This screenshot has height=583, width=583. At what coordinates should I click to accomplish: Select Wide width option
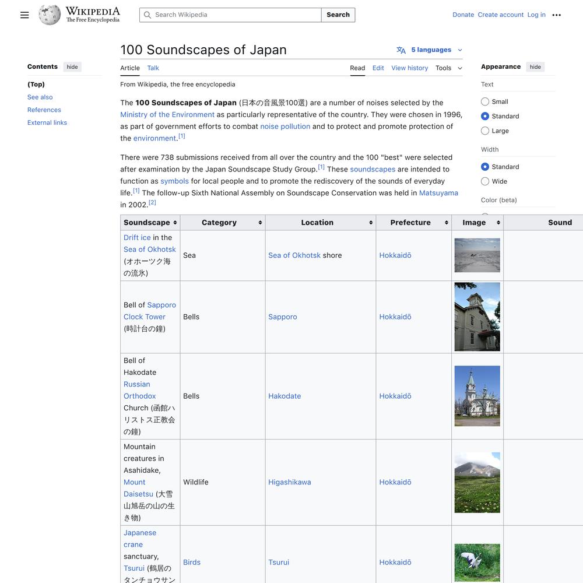point(485,181)
